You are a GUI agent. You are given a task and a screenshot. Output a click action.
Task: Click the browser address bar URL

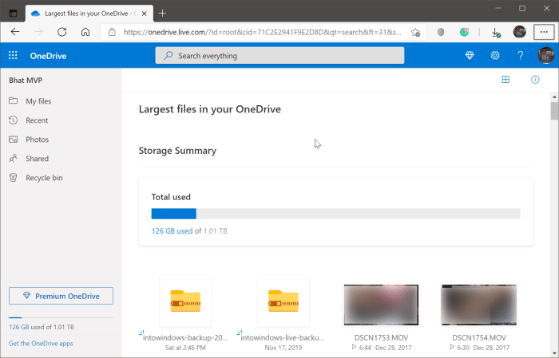pos(263,33)
